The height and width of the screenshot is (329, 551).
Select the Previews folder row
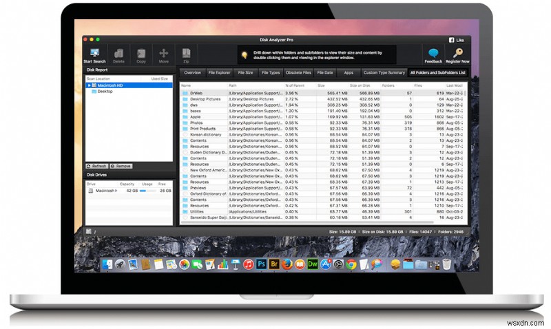322,188
